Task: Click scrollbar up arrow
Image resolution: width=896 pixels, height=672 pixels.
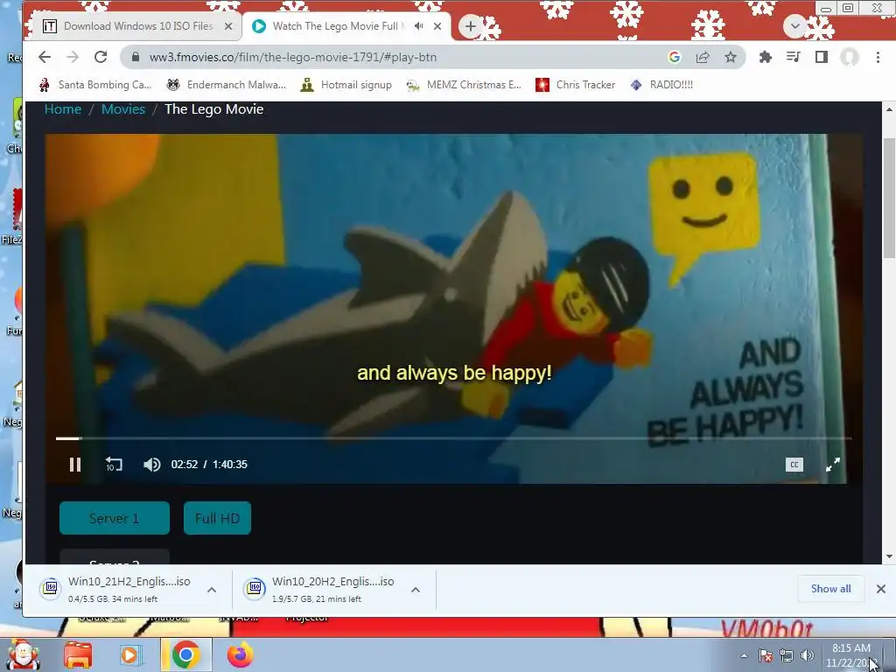Action: (889, 109)
